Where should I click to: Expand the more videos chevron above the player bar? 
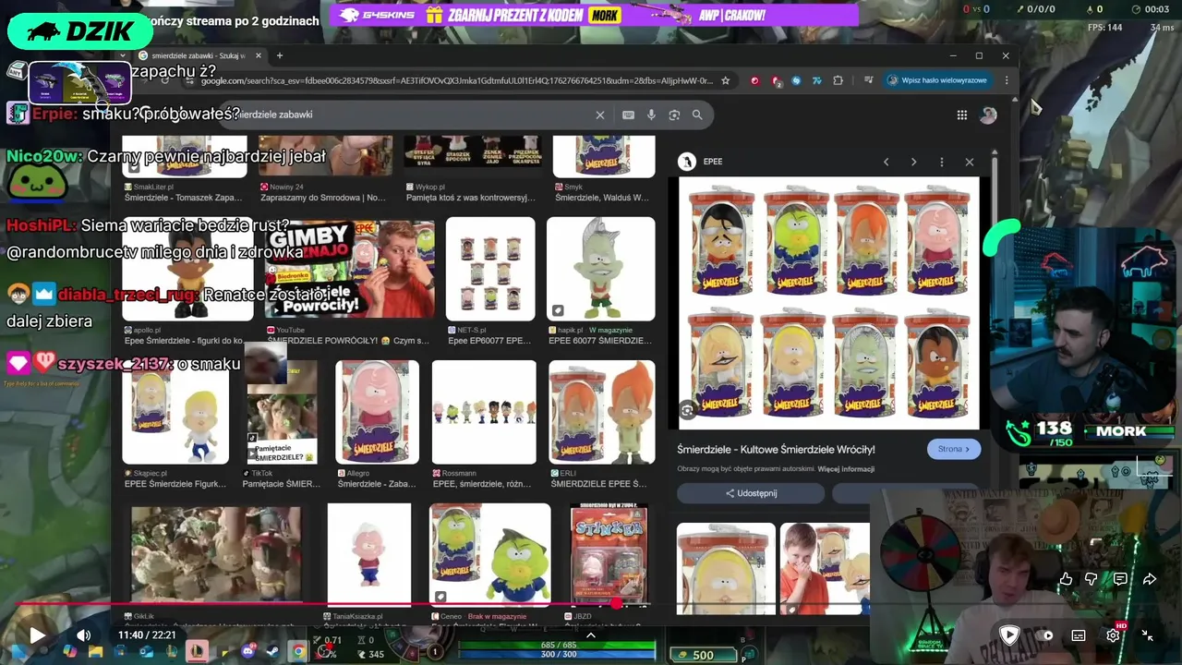coord(591,635)
